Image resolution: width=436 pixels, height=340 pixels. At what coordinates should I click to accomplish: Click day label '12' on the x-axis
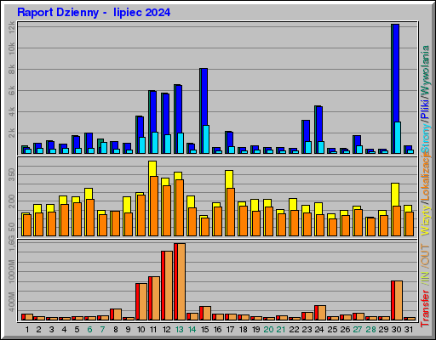click(167, 330)
